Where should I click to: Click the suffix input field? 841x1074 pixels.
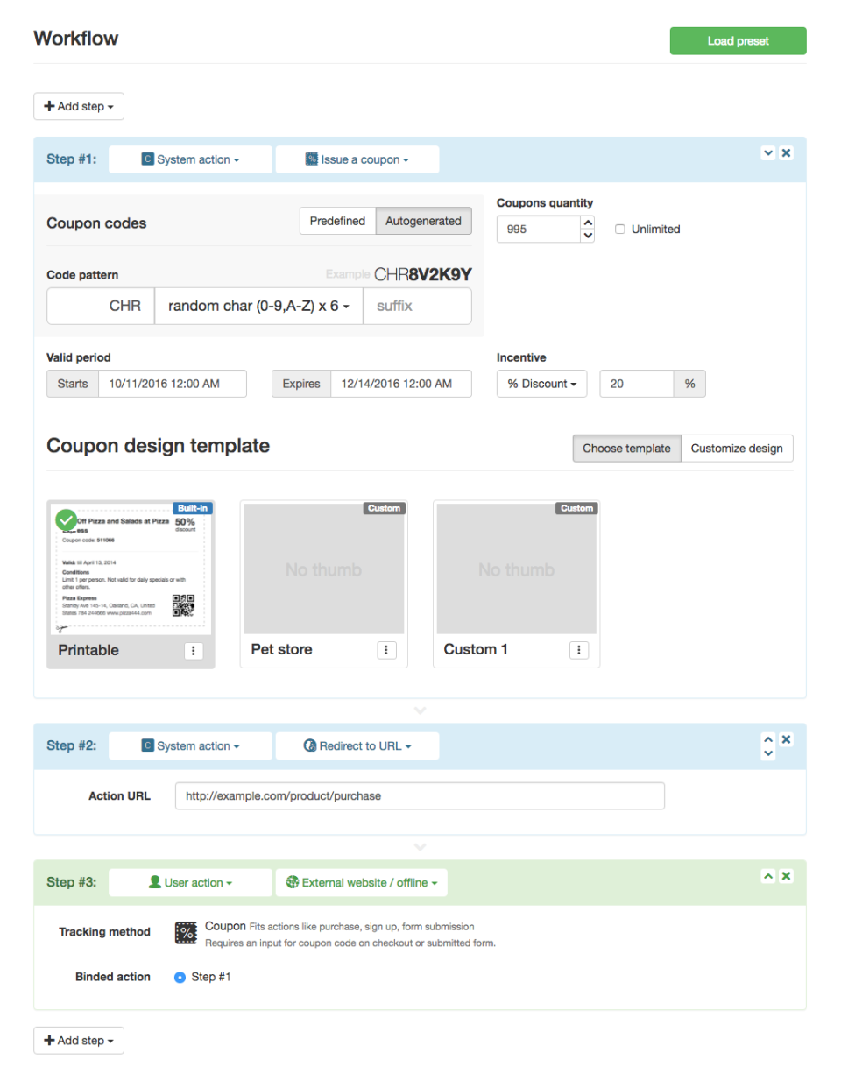coord(417,307)
